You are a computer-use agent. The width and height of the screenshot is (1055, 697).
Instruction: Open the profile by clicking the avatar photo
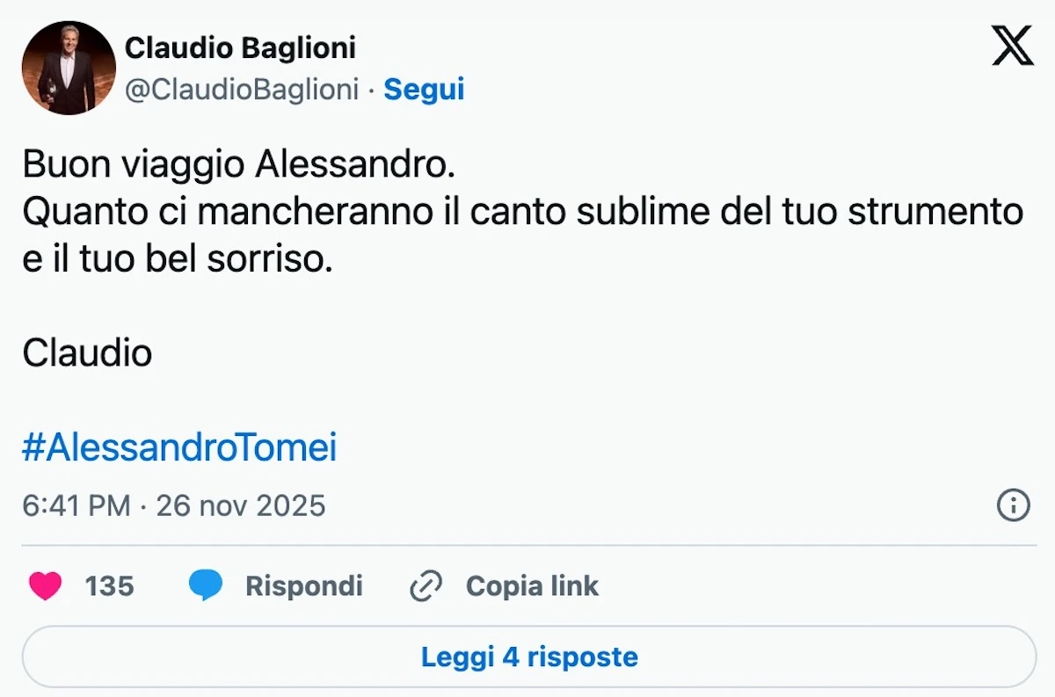coord(69,68)
